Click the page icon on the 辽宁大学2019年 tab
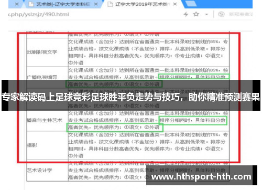Image resolution: width=262 pixels, height=190 pixels. 110,4
